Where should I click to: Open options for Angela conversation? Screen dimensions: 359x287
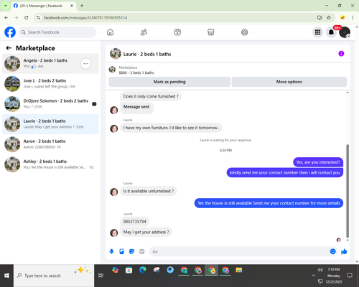point(85,64)
